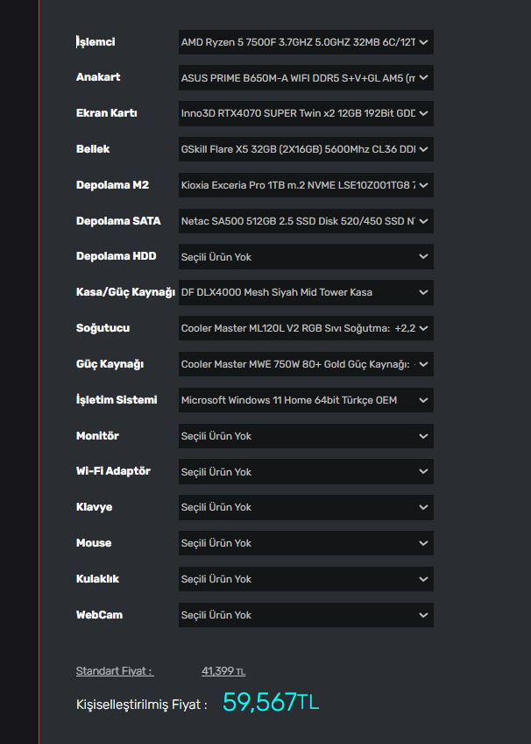This screenshot has height=744, width=531.
Task: Click the 59,567 TL customized price
Action: click(271, 702)
